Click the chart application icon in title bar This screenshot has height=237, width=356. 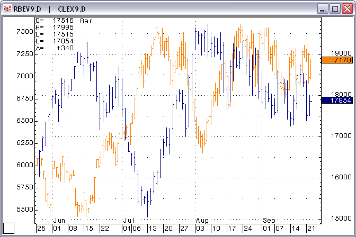[7, 9]
